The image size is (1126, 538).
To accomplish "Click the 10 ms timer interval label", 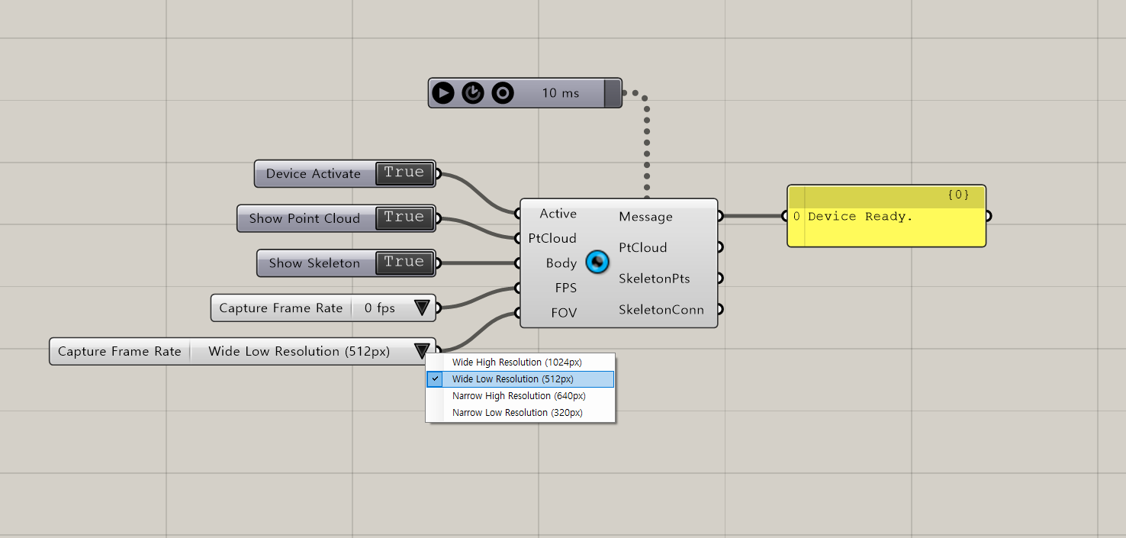I will (561, 93).
